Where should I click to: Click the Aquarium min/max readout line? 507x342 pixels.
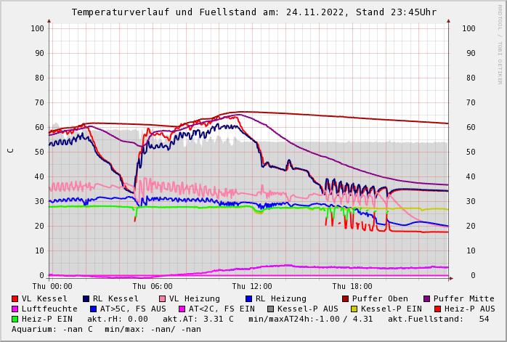click(106, 329)
